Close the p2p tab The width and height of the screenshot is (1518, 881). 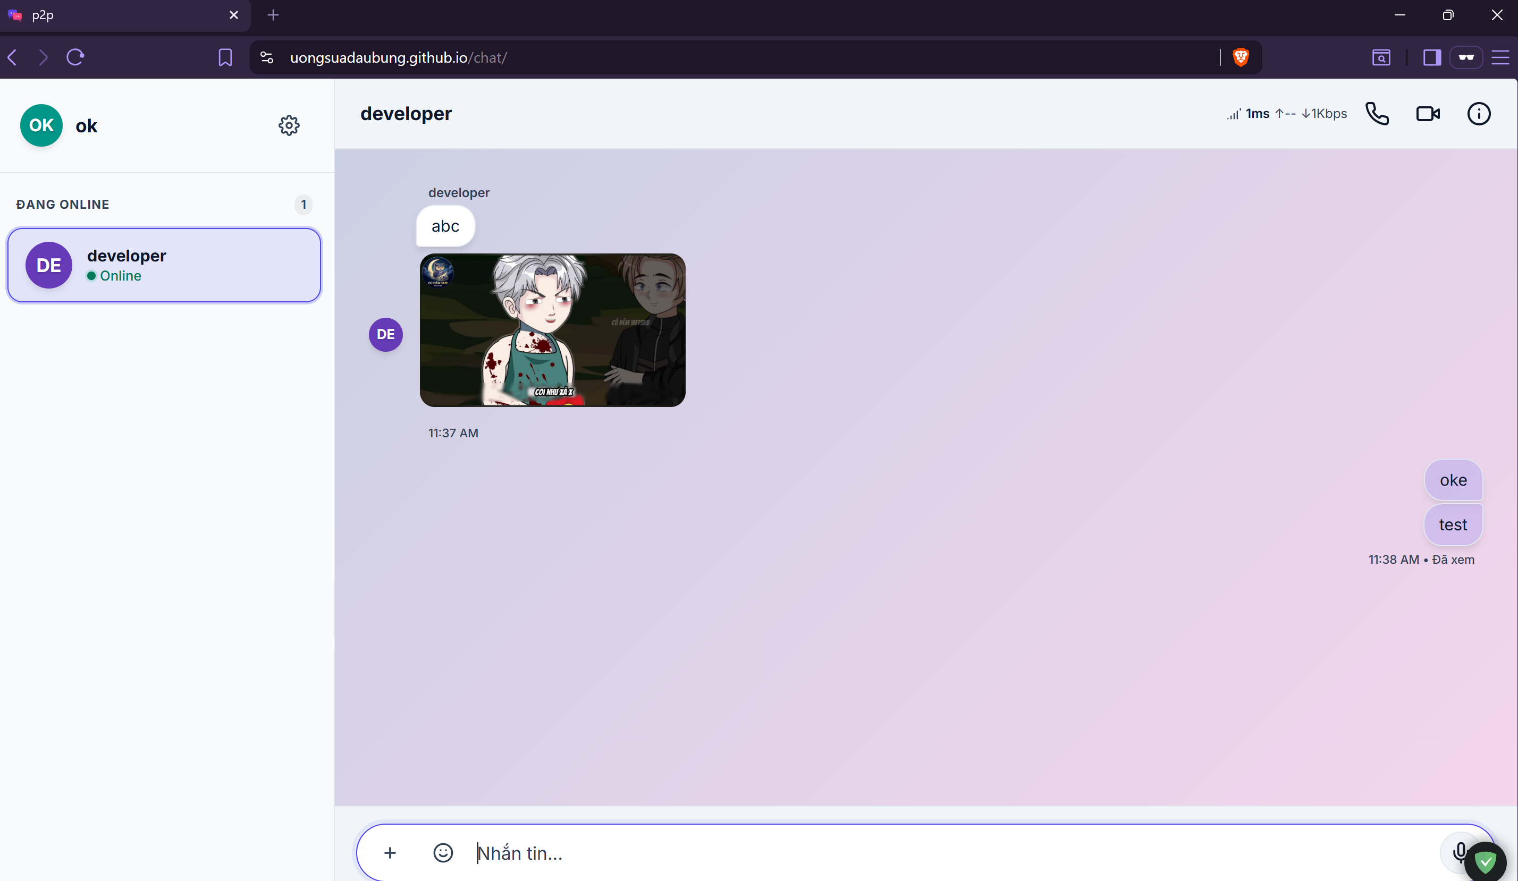click(234, 15)
